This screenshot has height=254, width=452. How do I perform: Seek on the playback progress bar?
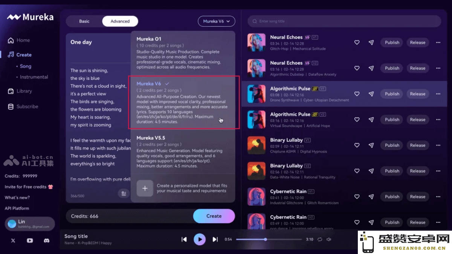[269, 239]
